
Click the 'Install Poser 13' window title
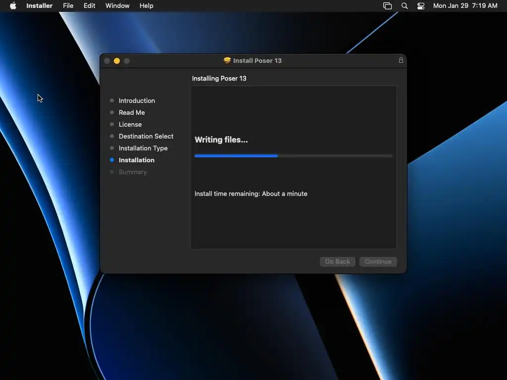(257, 60)
